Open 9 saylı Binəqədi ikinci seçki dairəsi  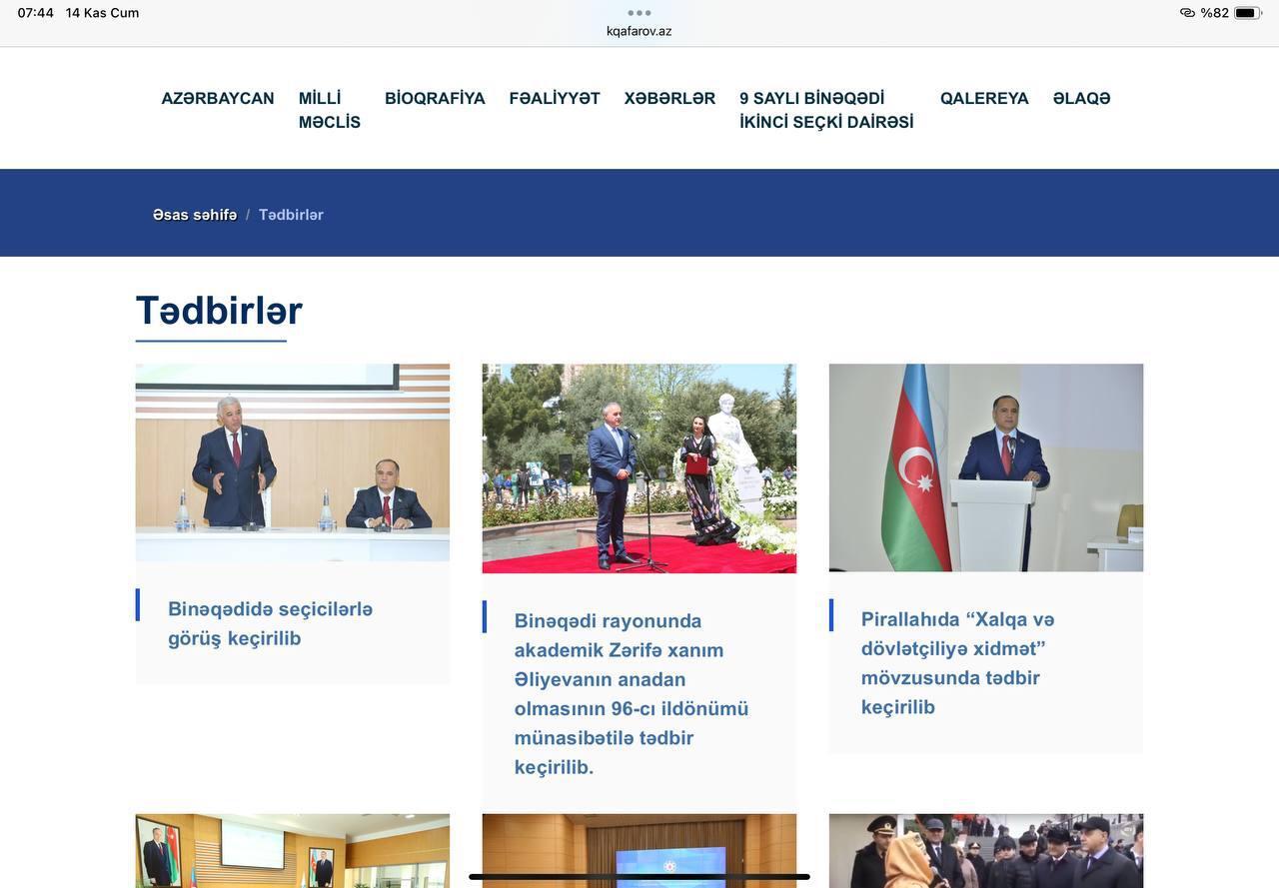[x=826, y=110]
